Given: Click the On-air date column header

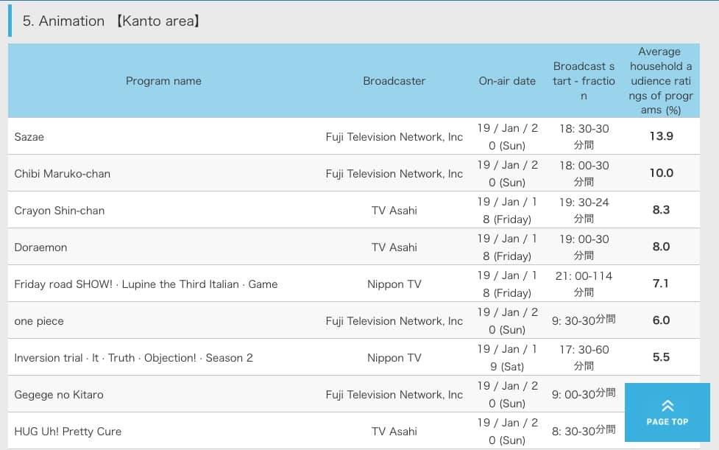Looking at the screenshot, I should tap(507, 81).
